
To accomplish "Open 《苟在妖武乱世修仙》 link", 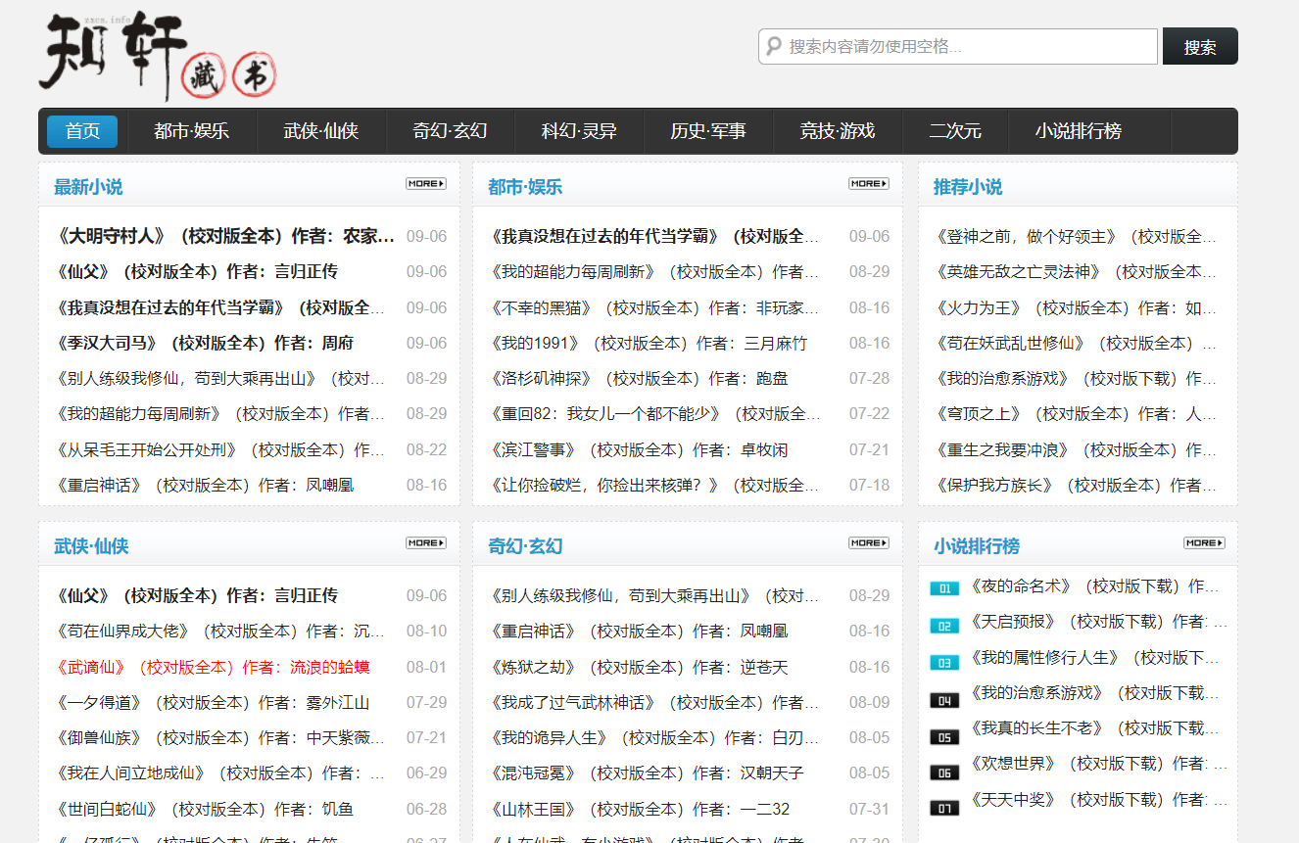I will [x=1076, y=343].
